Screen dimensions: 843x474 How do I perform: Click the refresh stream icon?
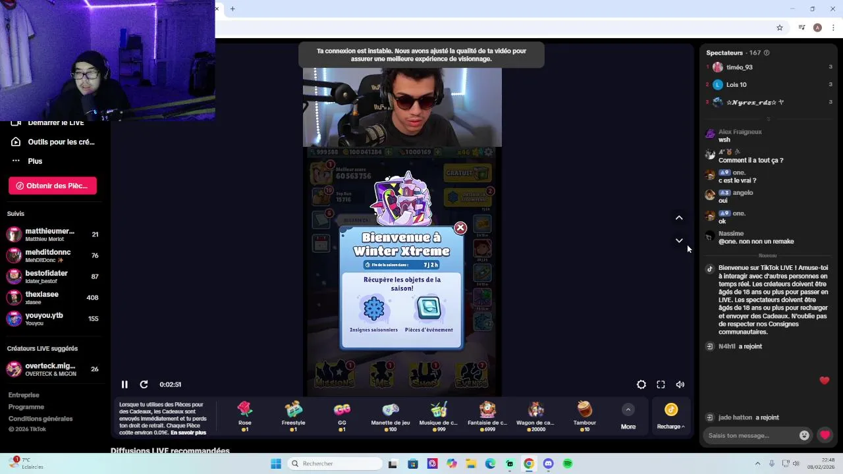[144, 384]
